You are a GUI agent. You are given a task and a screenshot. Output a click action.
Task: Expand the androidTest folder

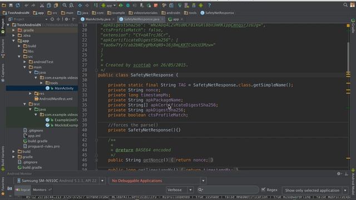24,62
